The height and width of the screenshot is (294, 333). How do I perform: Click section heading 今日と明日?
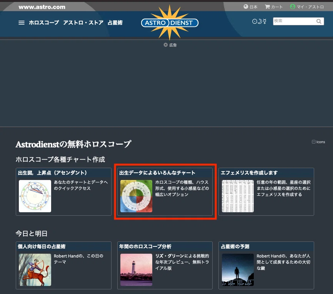[32, 234]
